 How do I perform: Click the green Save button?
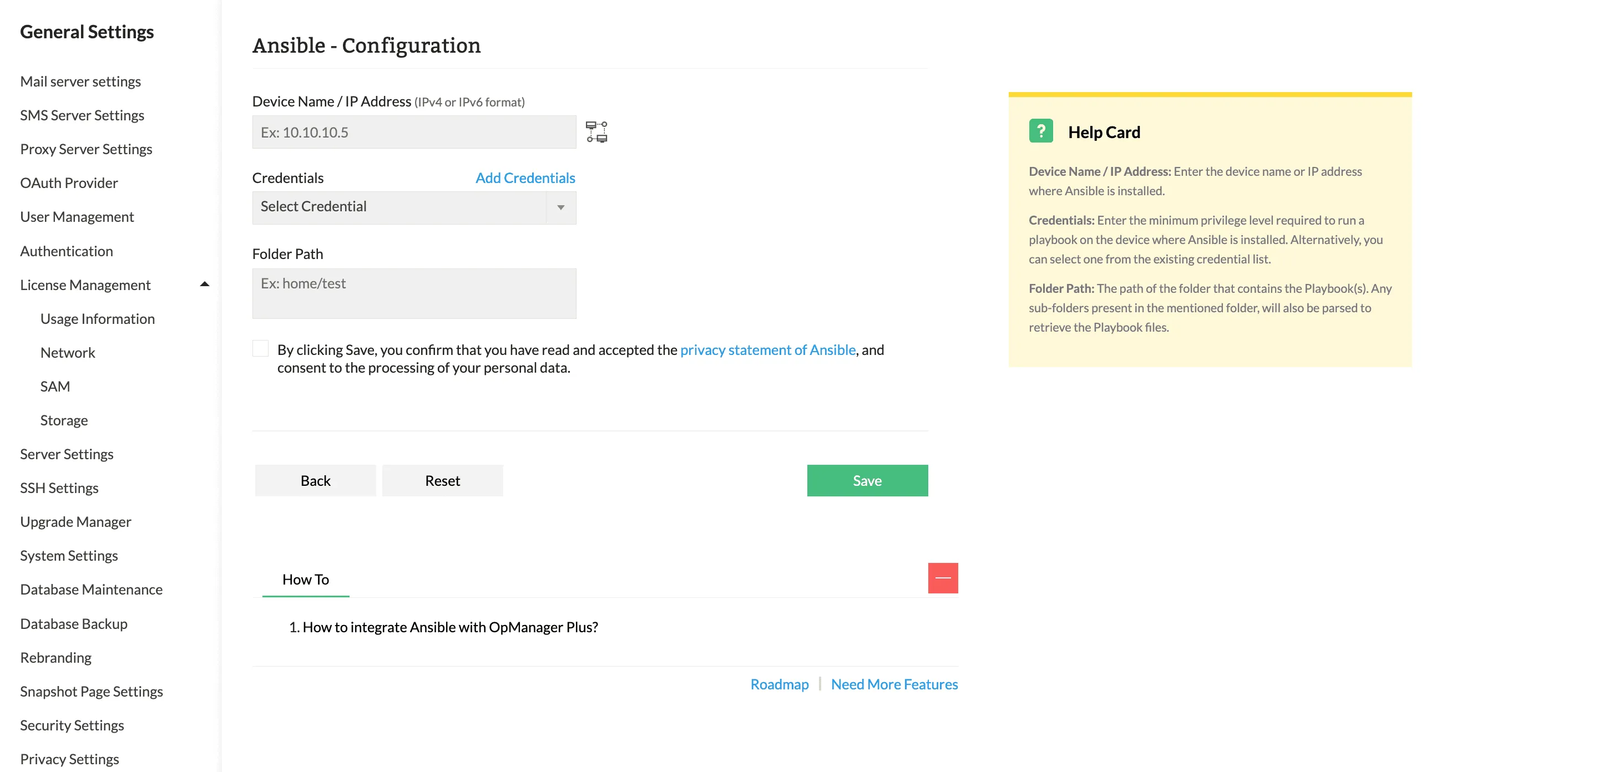point(867,481)
